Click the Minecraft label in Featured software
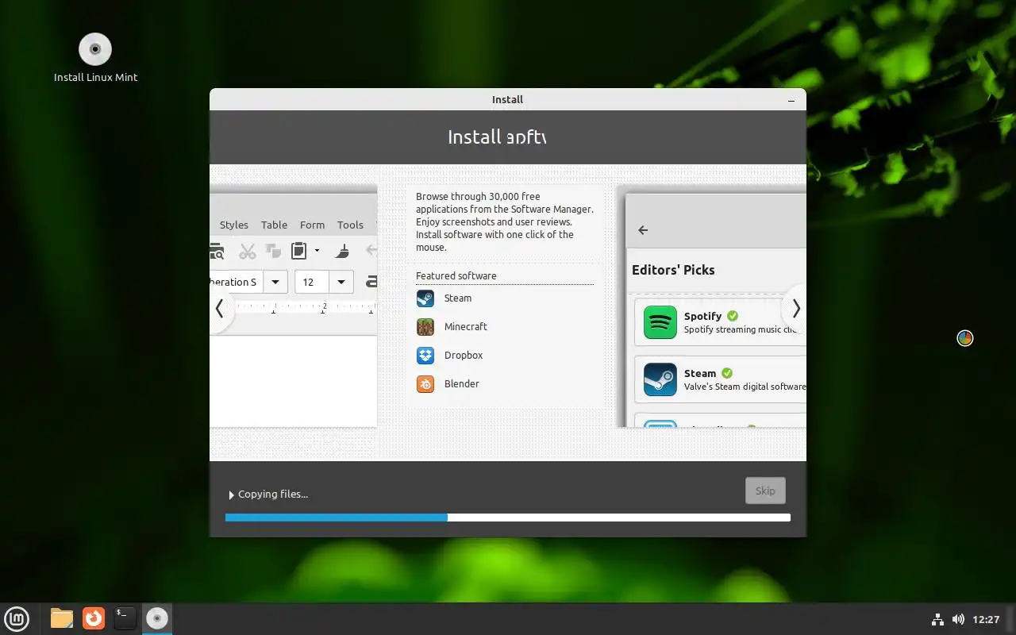1016x635 pixels. [x=466, y=327]
